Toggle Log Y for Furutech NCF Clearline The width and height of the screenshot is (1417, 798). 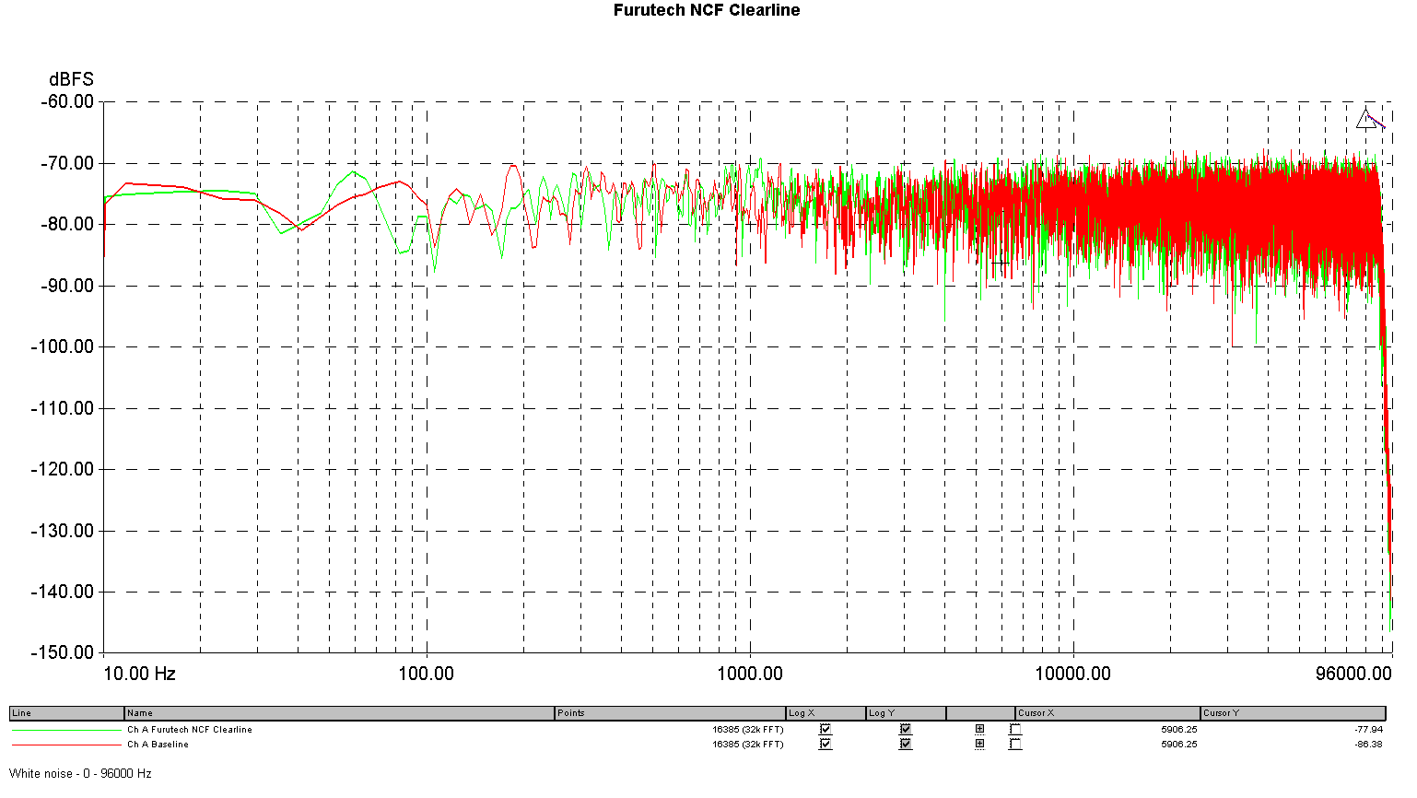[905, 729]
